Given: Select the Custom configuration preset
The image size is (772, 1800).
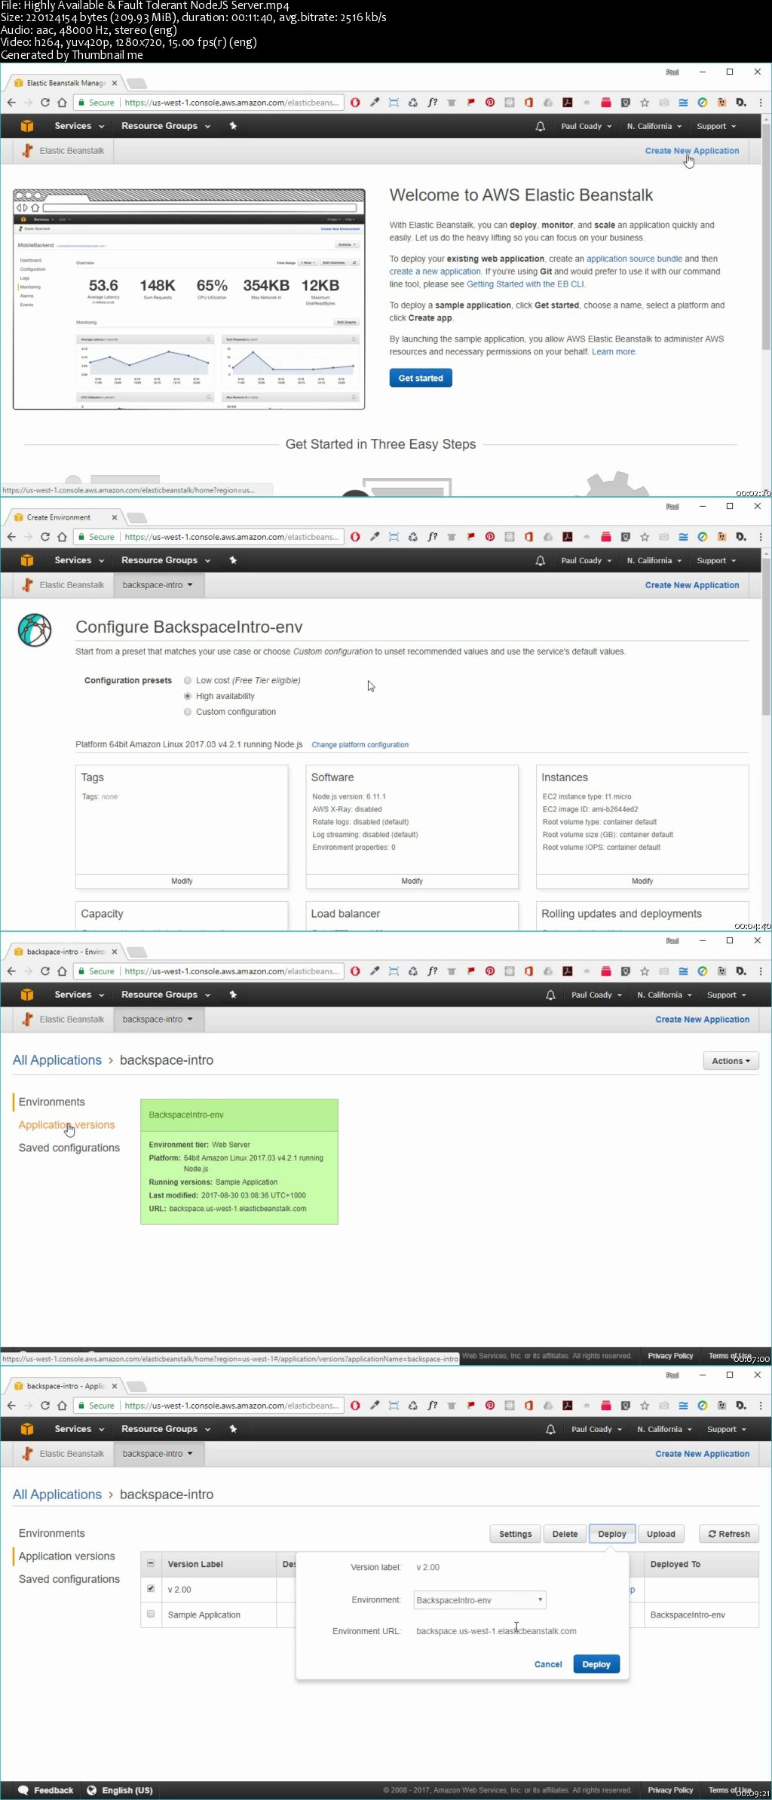Looking at the screenshot, I should pyautogui.click(x=188, y=712).
